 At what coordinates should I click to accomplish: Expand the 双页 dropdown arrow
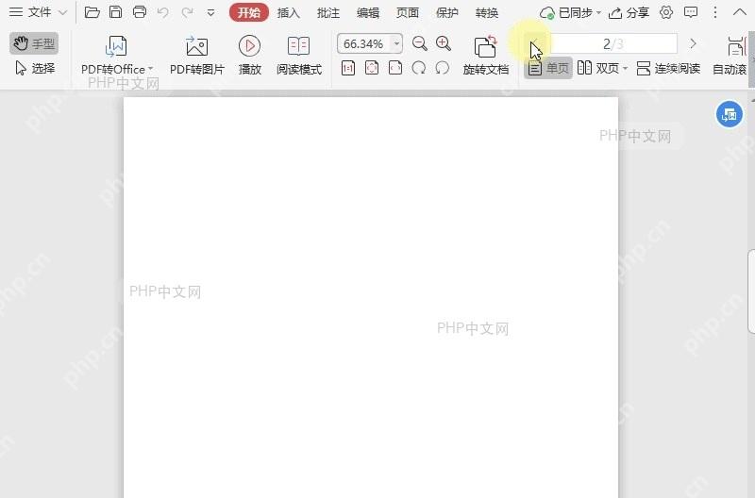625,68
